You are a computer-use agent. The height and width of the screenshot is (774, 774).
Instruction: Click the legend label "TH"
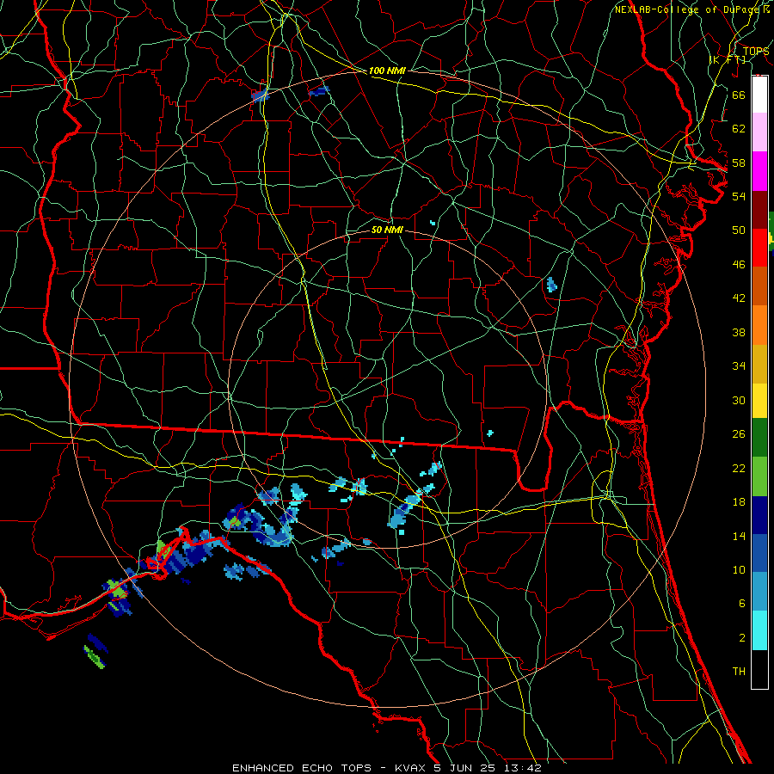739,672
